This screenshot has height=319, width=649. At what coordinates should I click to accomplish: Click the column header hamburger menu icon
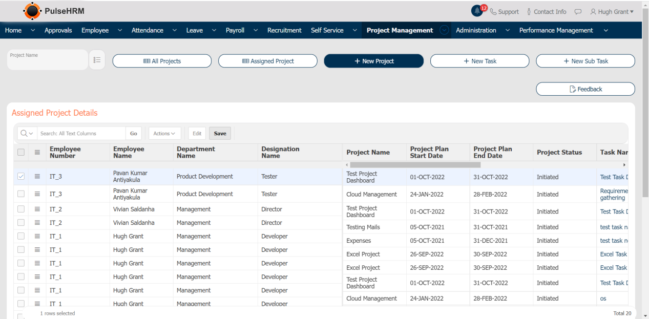tap(37, 152)
